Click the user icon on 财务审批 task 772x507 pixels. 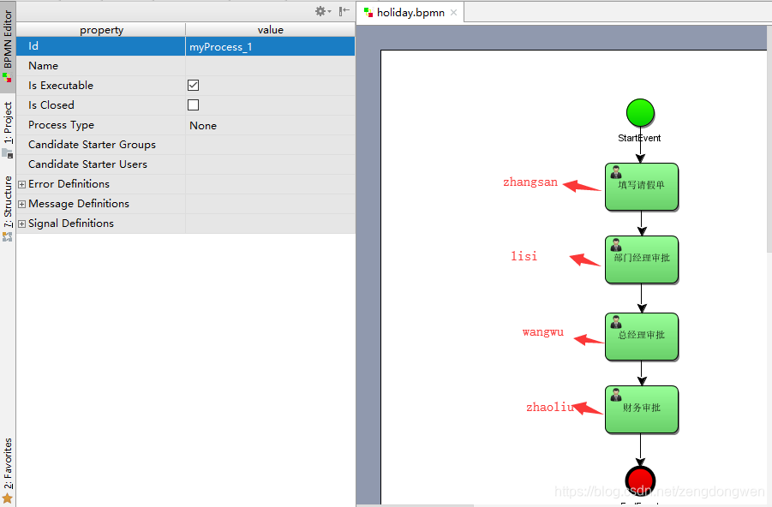[616, 395]
